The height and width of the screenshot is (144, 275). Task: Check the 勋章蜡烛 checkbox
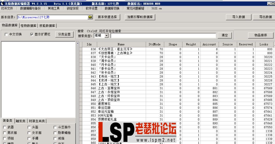coord(55,133)
